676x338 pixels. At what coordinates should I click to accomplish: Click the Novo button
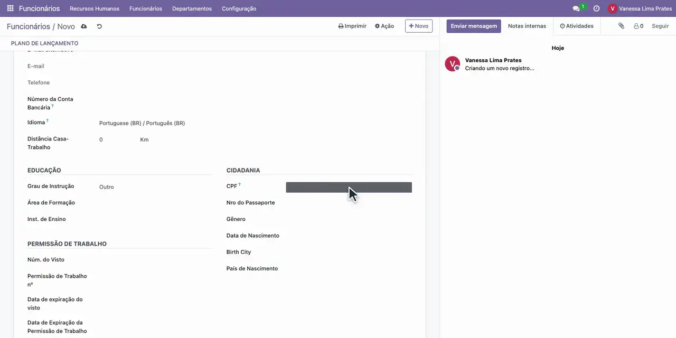[419, 26]
